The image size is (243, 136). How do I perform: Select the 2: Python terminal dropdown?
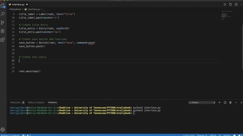click(x=202, y=102)
